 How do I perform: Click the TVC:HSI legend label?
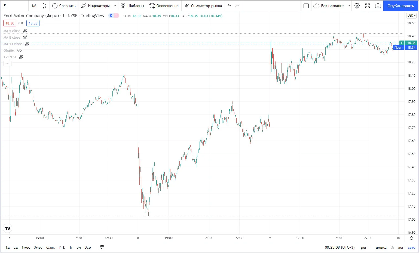tap(10, 57)
